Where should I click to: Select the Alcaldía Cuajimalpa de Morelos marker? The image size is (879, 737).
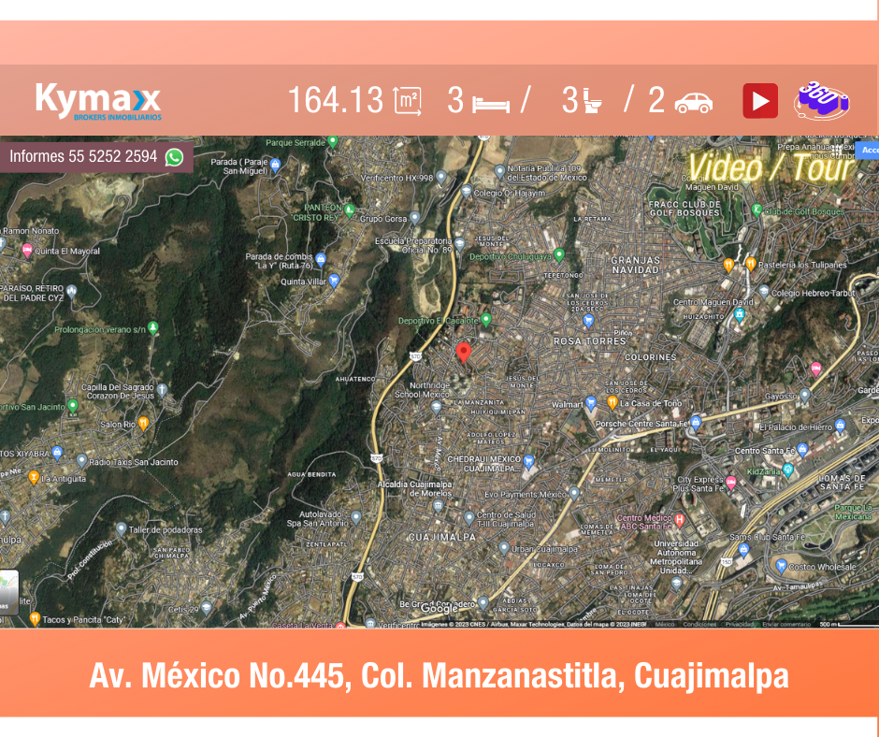click(x=438, y=507)
